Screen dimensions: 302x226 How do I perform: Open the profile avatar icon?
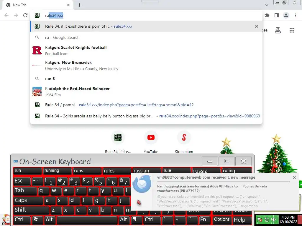click(286, 15)
